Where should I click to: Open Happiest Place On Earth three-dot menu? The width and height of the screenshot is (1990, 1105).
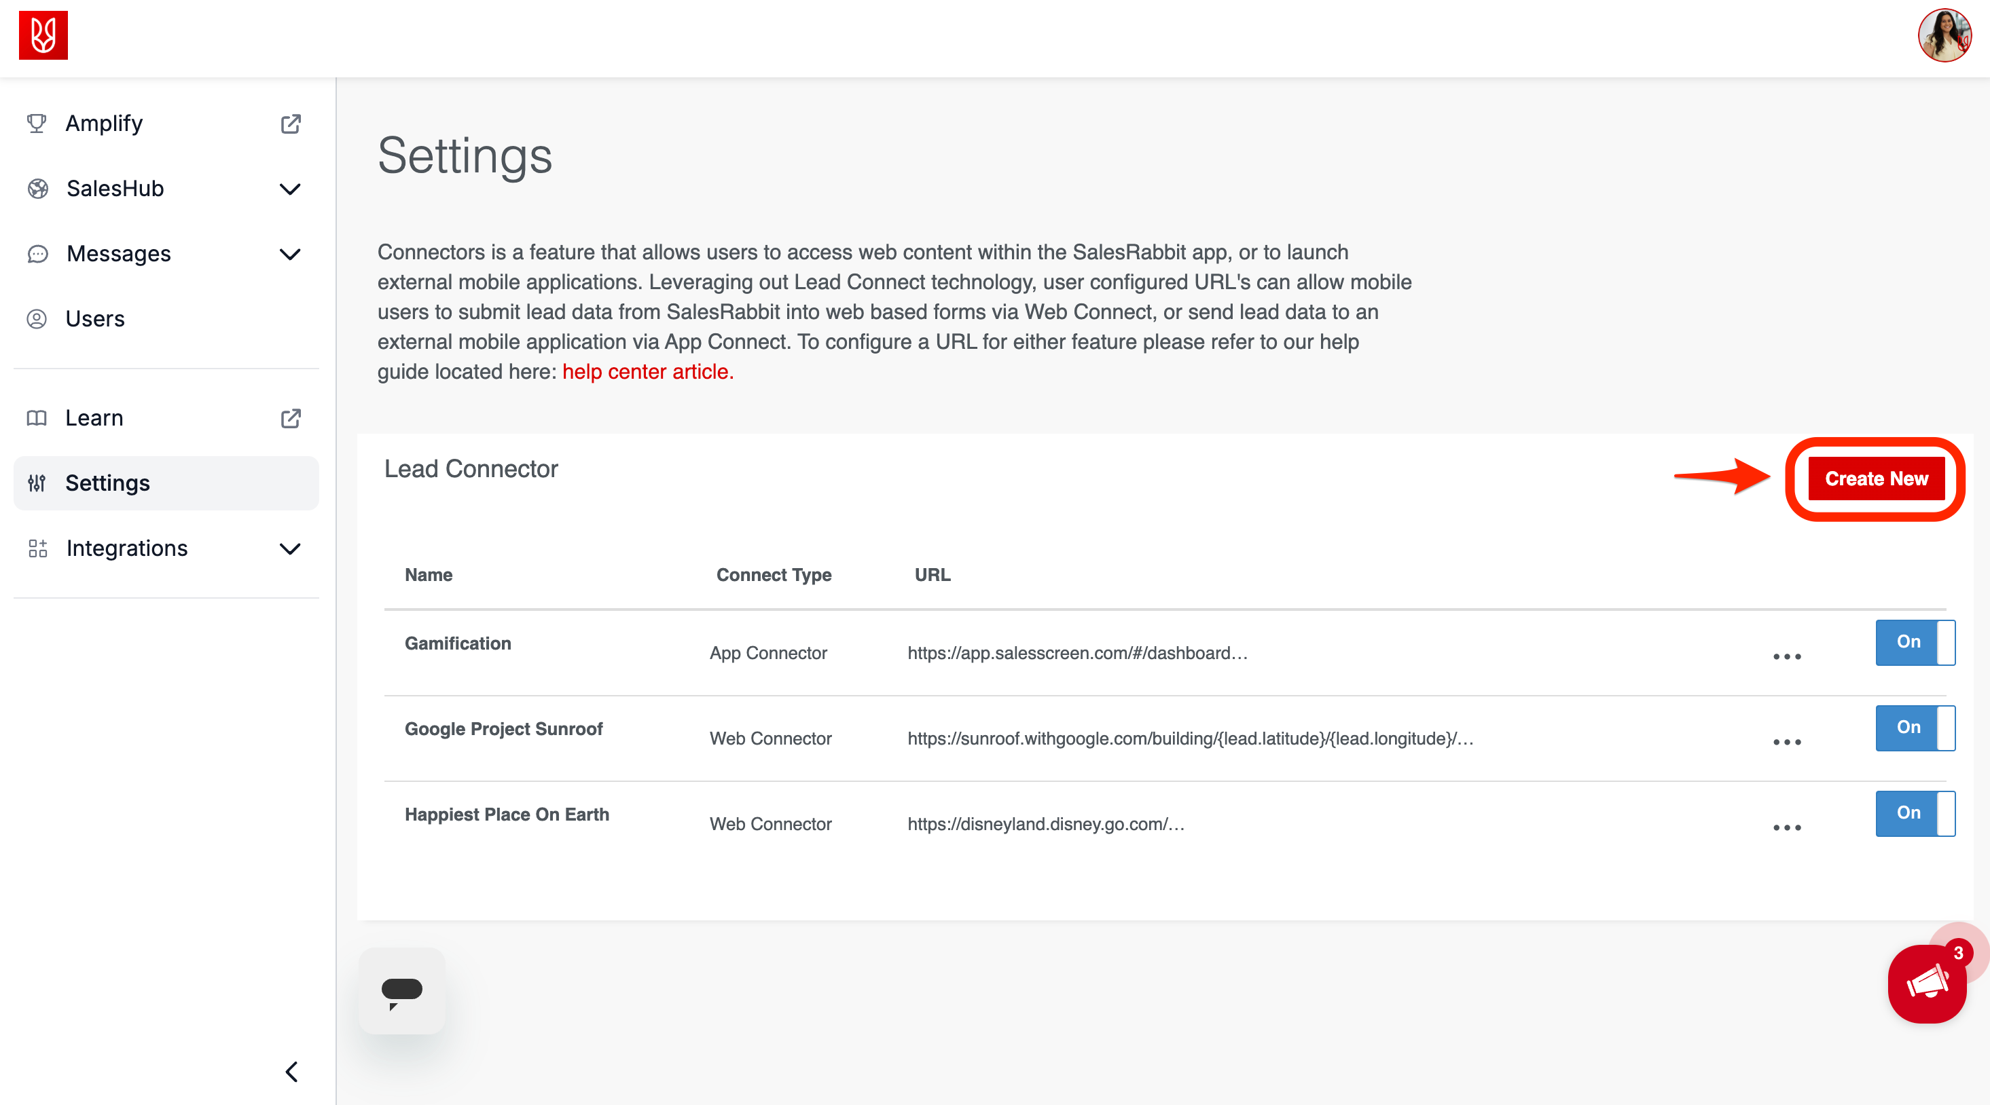(x=1786, y=827)
